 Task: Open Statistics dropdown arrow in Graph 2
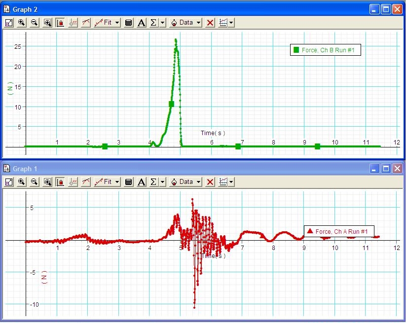163,23
